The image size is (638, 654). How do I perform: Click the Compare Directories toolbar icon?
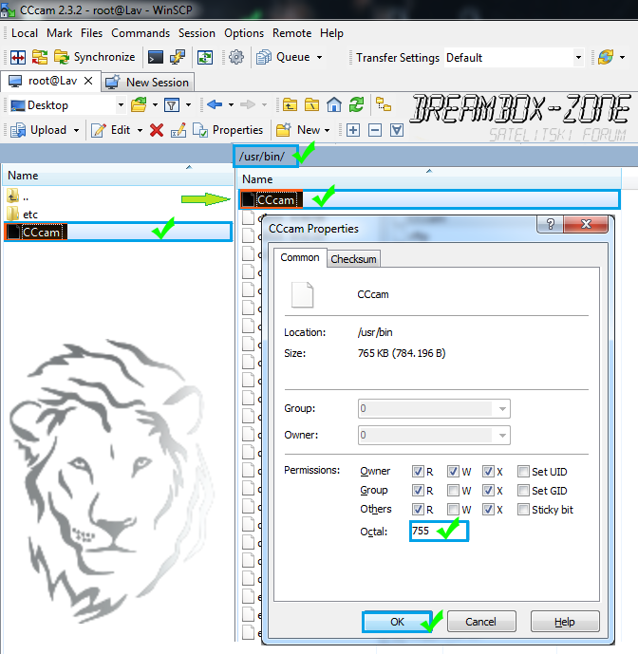[18, 57]
